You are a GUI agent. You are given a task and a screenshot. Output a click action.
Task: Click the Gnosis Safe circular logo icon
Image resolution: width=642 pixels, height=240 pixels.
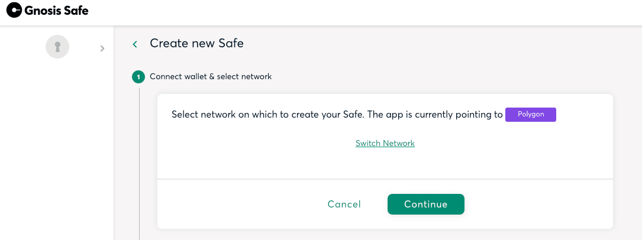[14, 10]
